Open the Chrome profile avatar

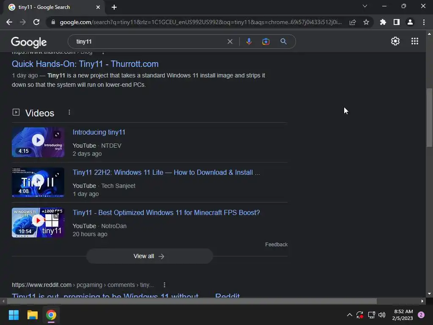coord(410,22)
